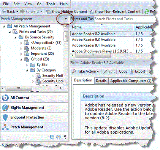Select the All Patch Management folder icon

10,26
